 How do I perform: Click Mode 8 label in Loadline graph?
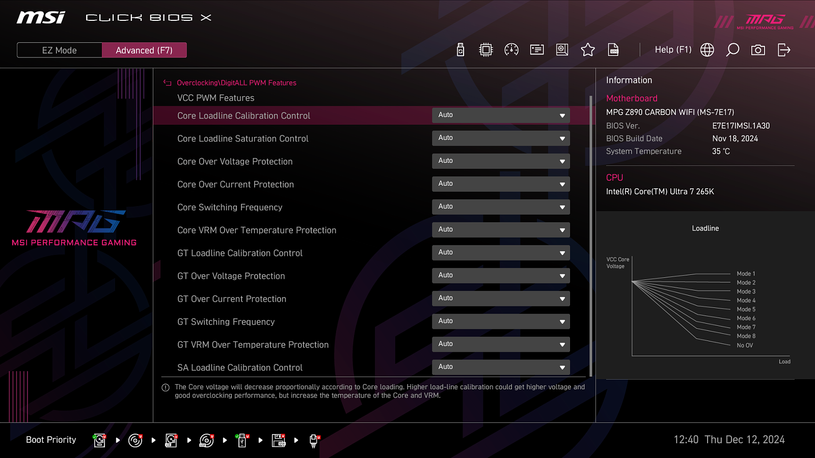pyautogui.click(x=746, y=336)
